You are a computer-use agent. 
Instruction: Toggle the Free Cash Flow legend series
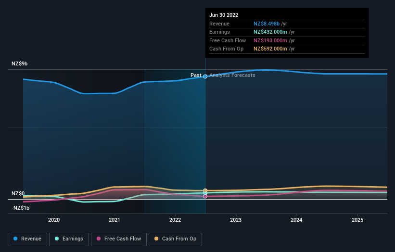click(x=119, y=239)
